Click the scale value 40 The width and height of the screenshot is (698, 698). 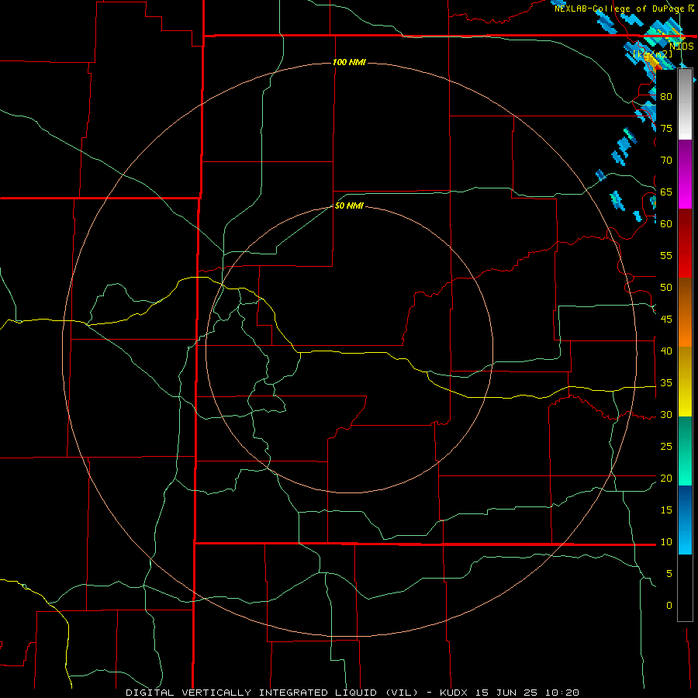point(666,351)
